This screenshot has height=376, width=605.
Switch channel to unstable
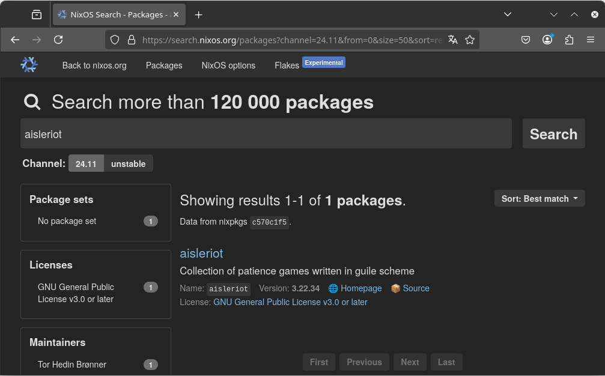[128, 164]
